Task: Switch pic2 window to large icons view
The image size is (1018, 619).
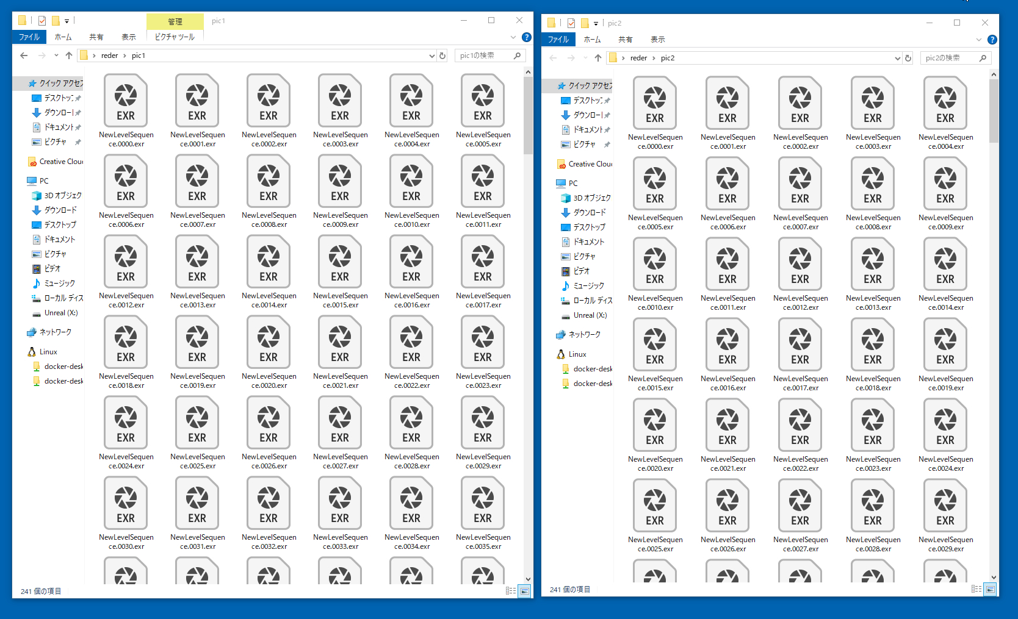Action: tap(991, 589)
